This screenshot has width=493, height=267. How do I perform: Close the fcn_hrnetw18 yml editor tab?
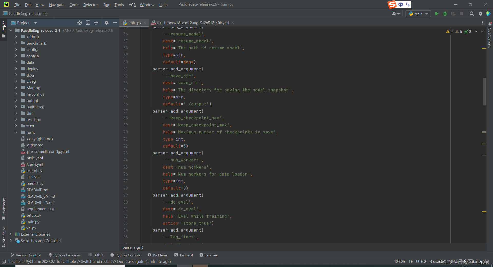pyautogui.click(x=232, y=23)
